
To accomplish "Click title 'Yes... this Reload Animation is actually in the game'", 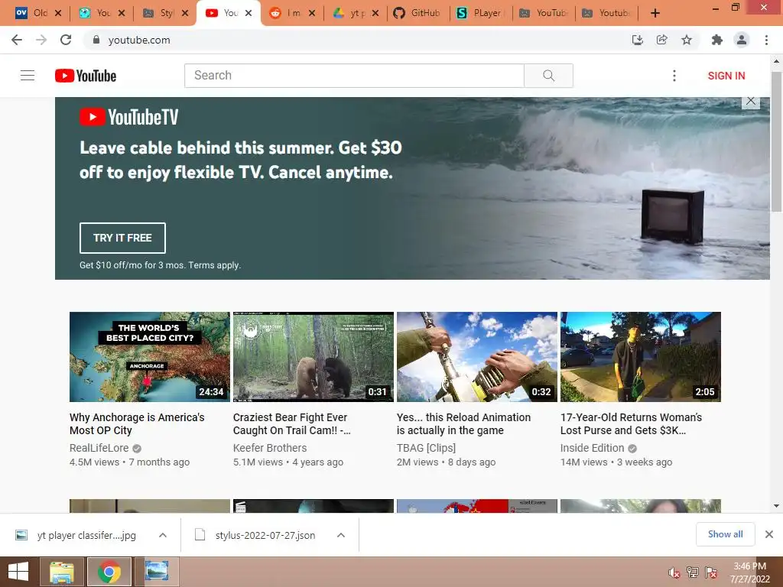I will (464, 423).
